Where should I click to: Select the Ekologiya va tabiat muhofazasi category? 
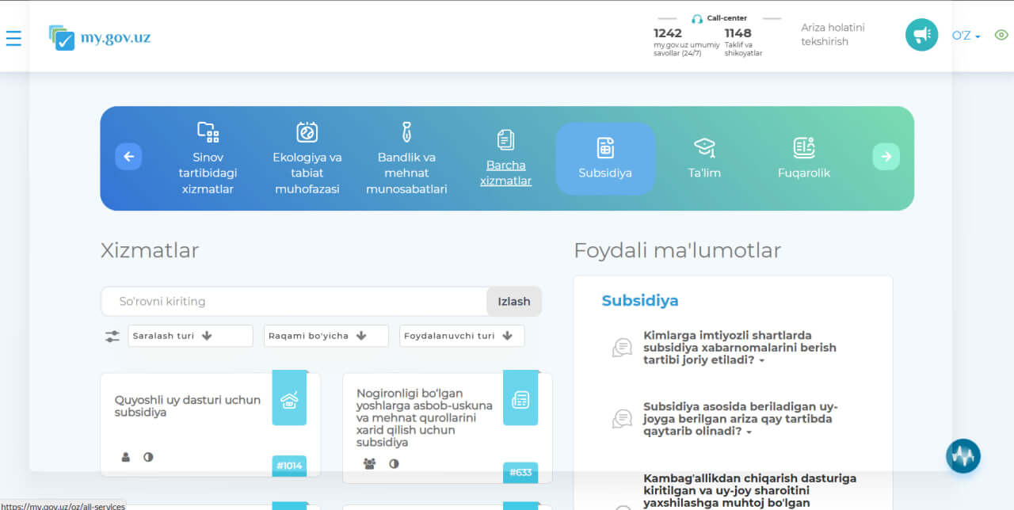click(307, 158)
